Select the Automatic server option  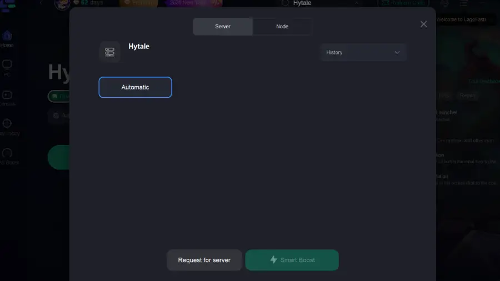(x=135, y=87)
